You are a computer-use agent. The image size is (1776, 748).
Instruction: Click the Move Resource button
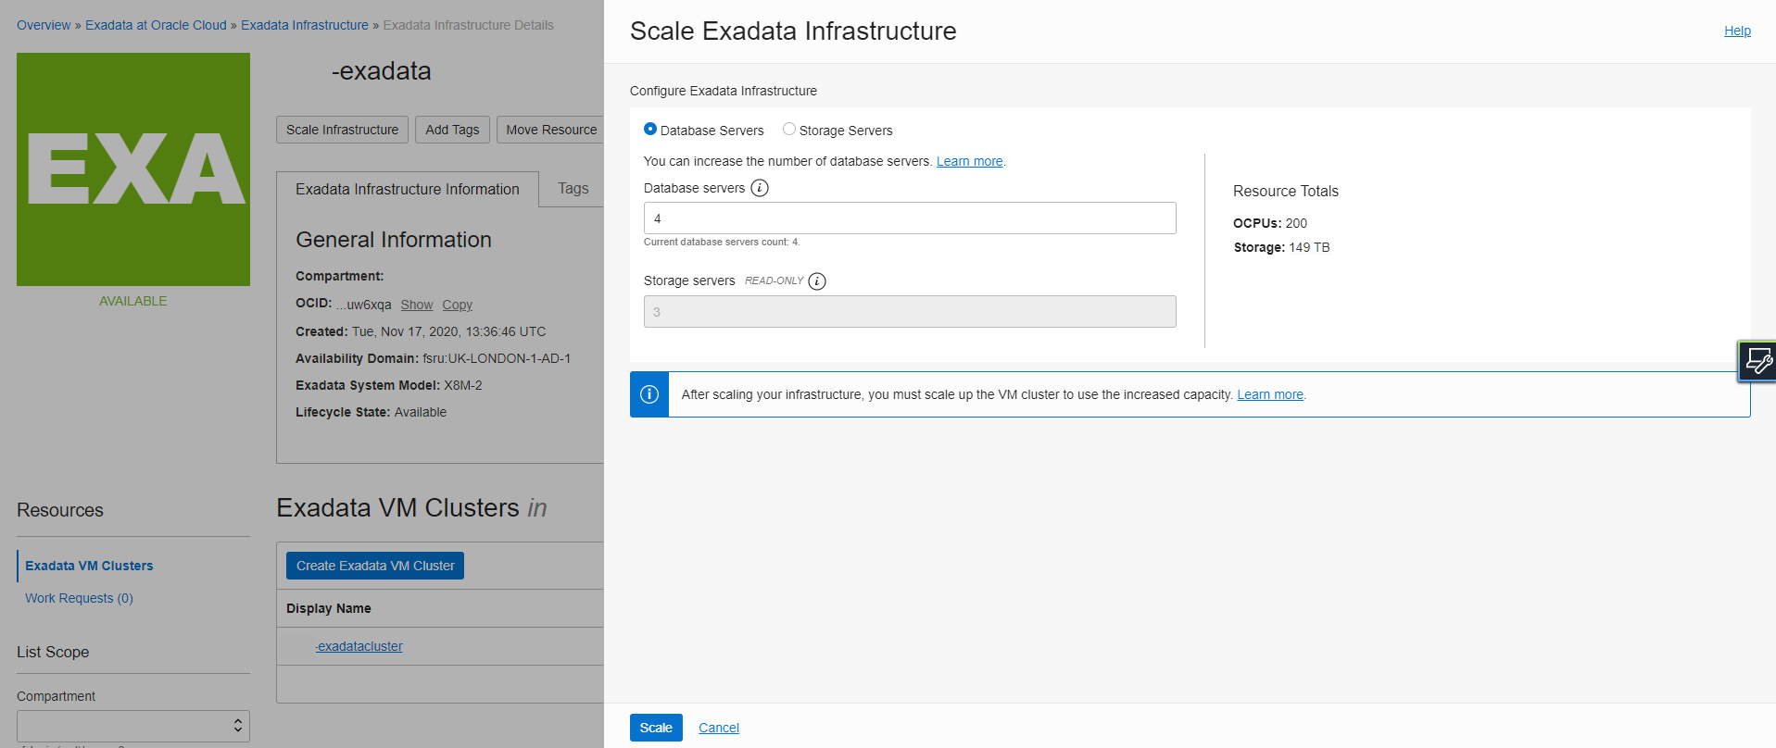551,130
